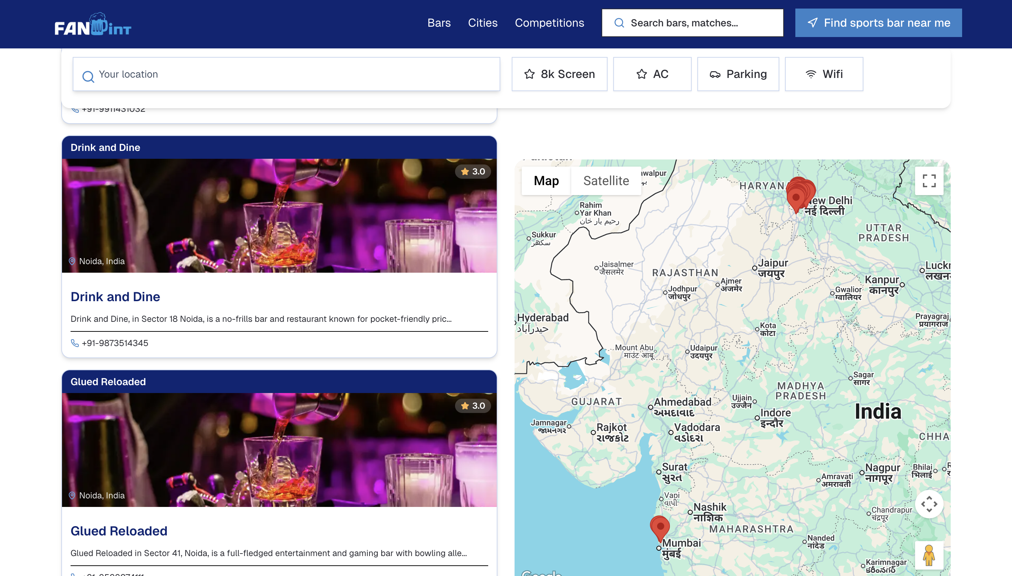
Task: Enable the Wifi filter
Action: (x=823, y=74)
